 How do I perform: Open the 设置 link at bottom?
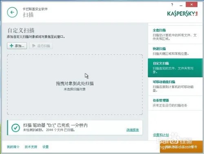(45, 147)
